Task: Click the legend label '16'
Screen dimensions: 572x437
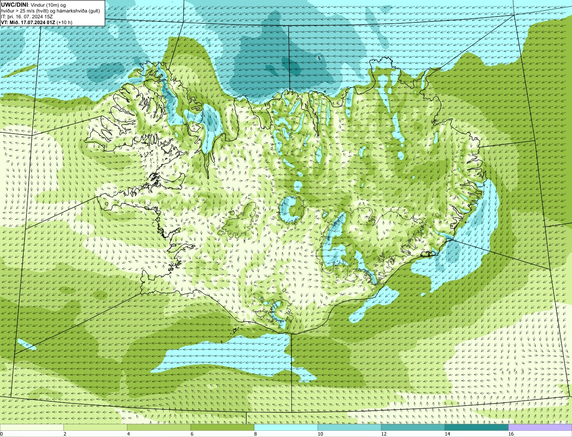Action: point(511,434)
